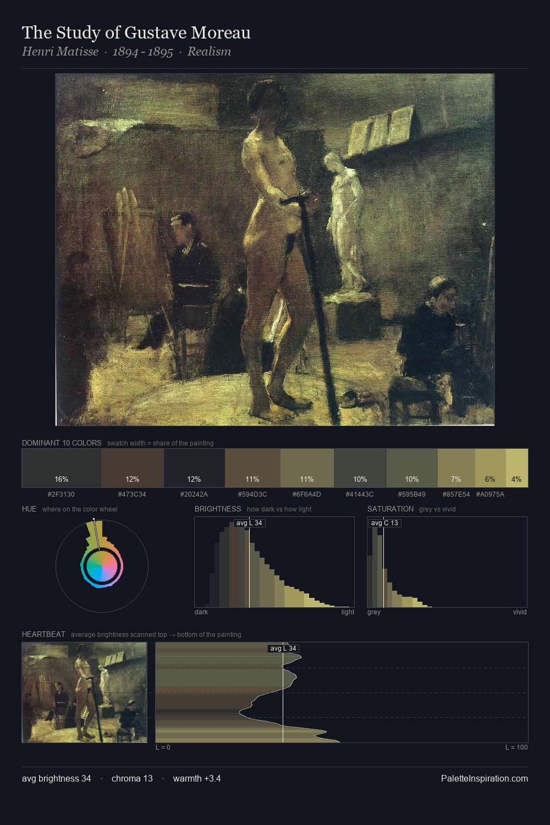
Task: Select the 4% pale yellow swatch
Action: 516,468
